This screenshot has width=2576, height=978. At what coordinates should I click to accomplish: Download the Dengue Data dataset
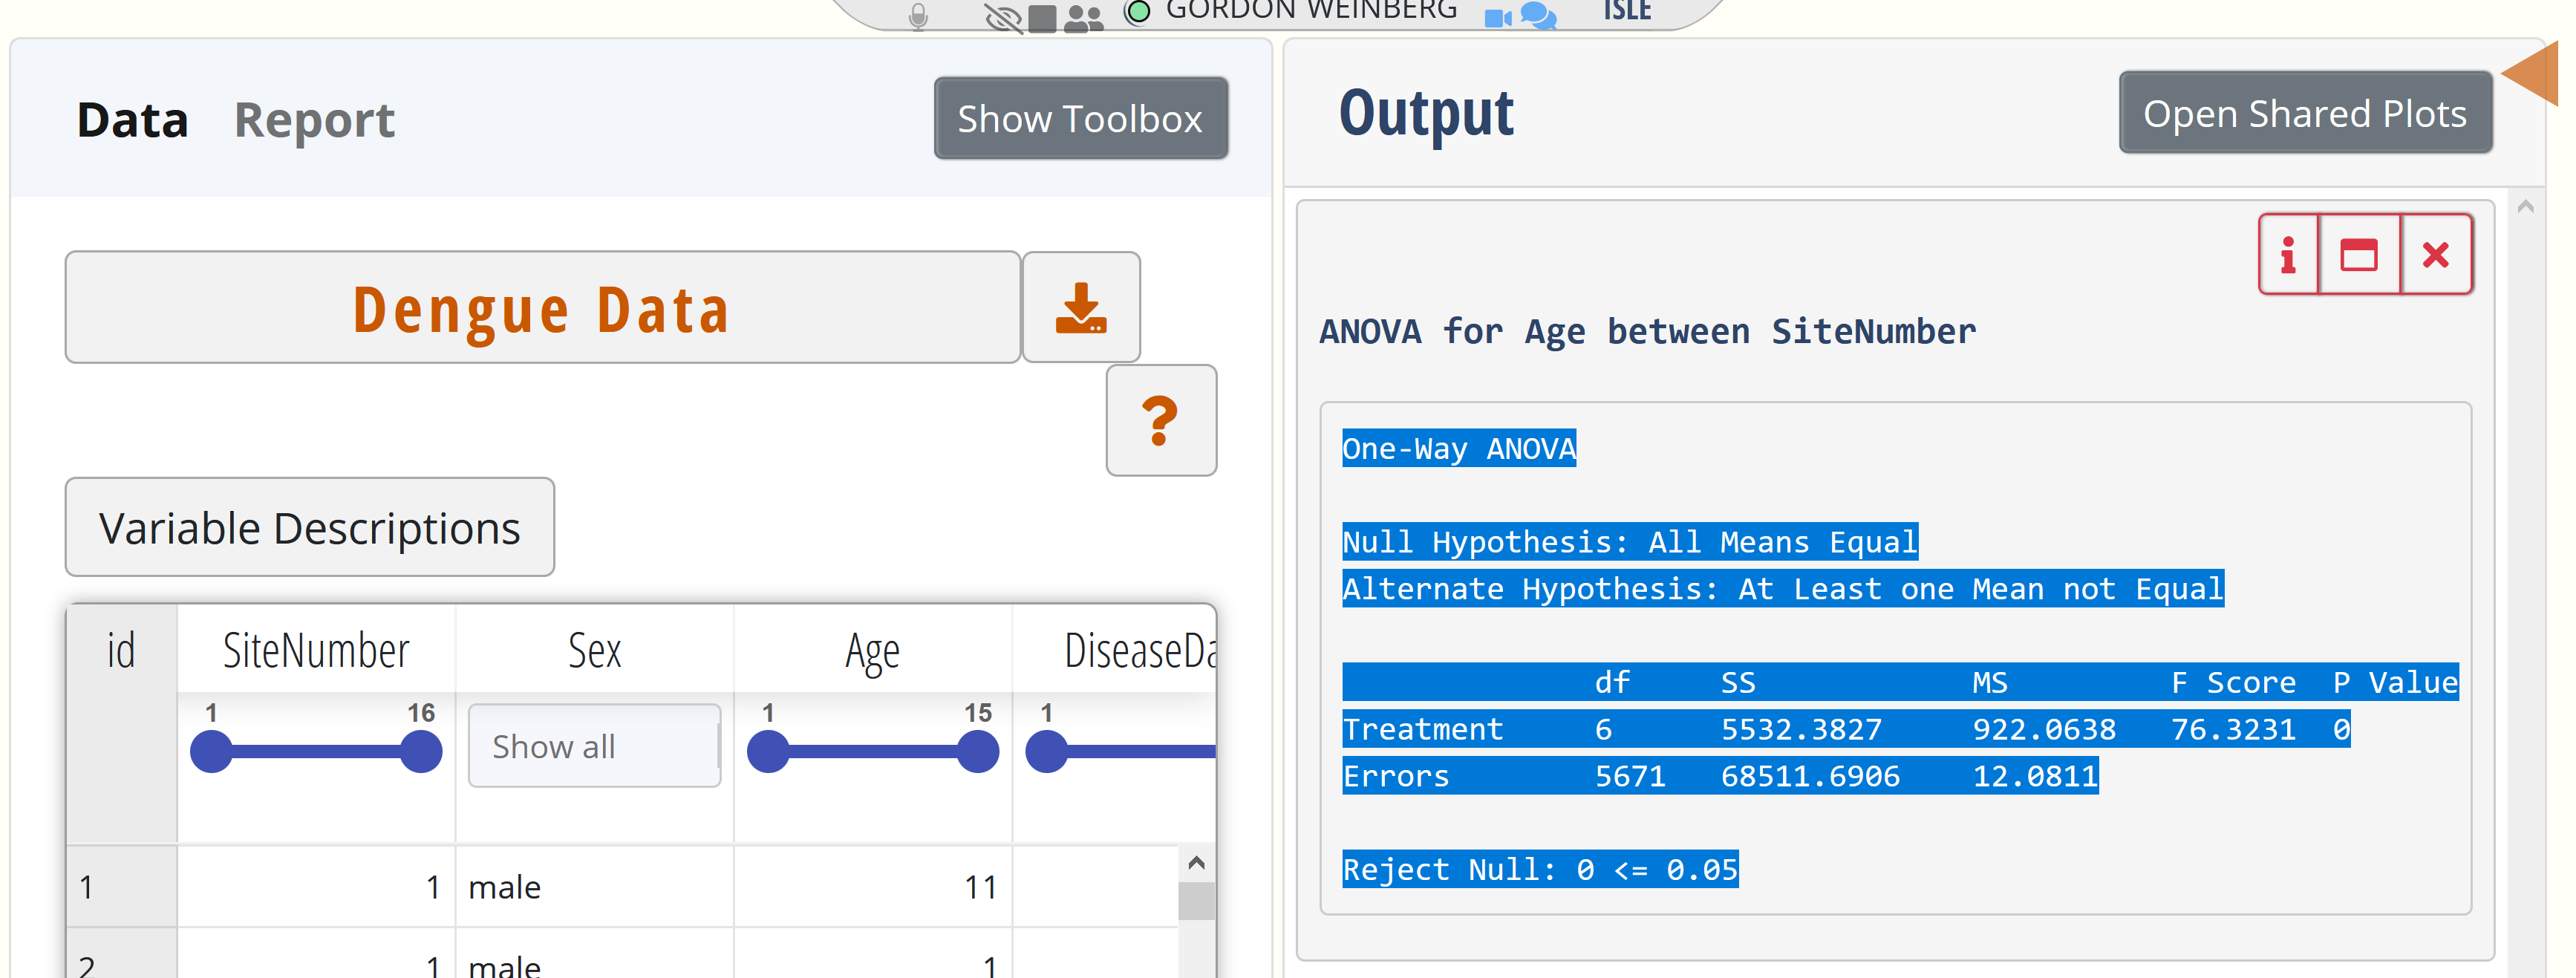click(1080, 308)
